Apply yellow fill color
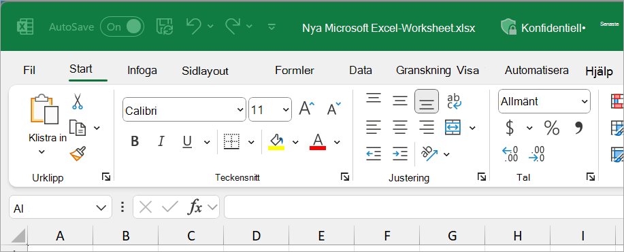Image resolution: width=624 pixels, height=252 pixels. (276, 141)
